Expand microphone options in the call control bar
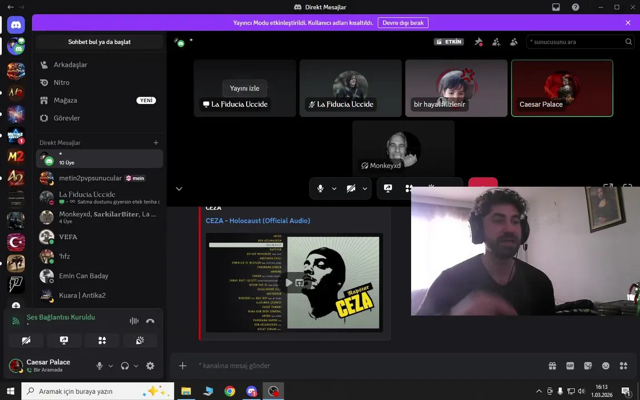The image size is (640, 400). (334, 188)
